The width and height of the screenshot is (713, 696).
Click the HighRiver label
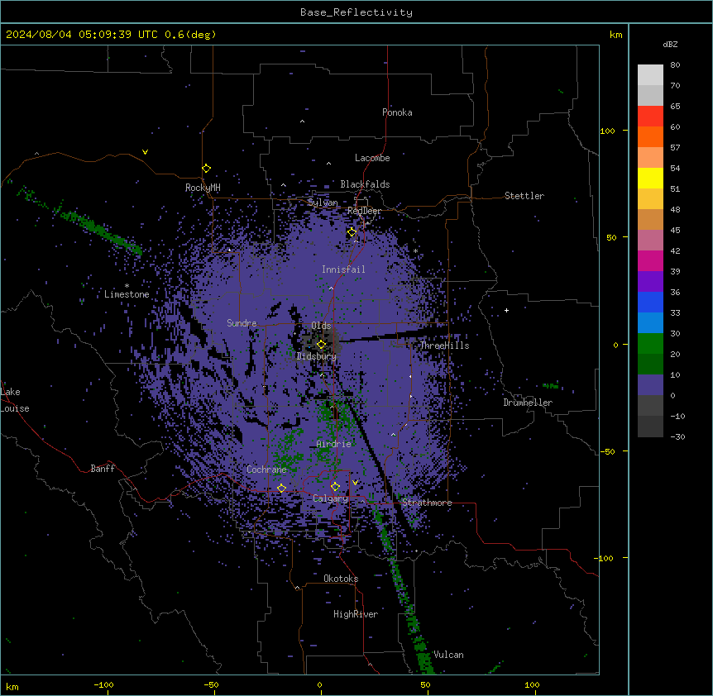tap(356, 614)
